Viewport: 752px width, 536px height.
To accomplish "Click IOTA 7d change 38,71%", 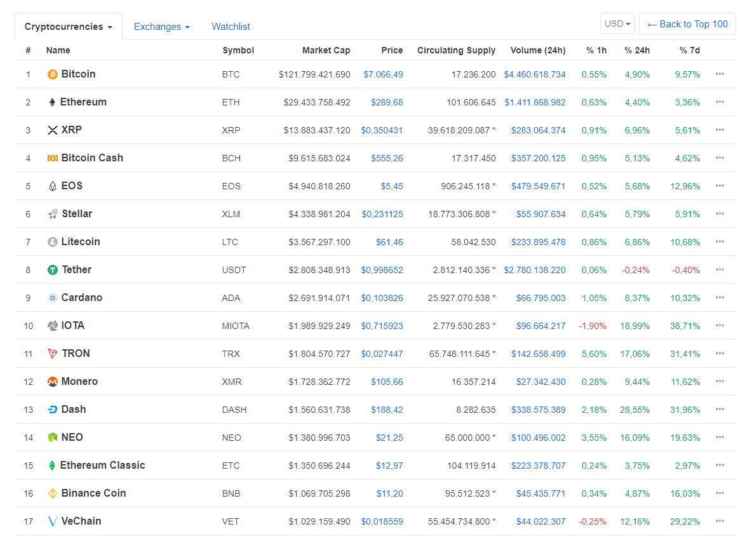I will (x=685, y=326).
